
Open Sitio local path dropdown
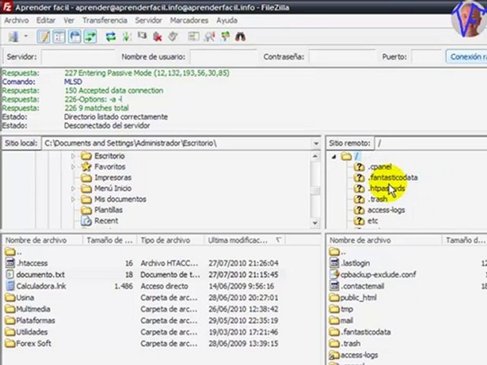click(316, 143)
